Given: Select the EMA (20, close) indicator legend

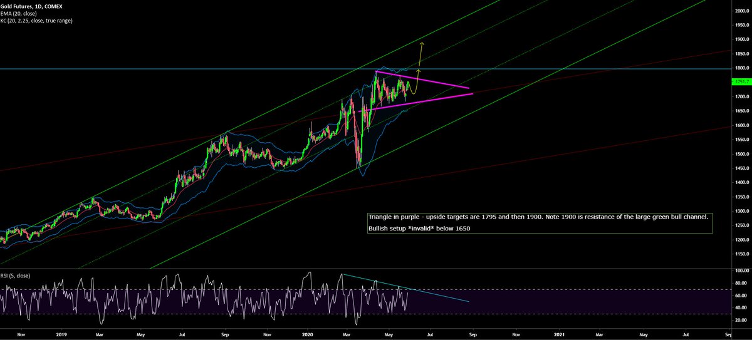Looking at the screenshot, I should pyautogui.click(x=18, y=12).
